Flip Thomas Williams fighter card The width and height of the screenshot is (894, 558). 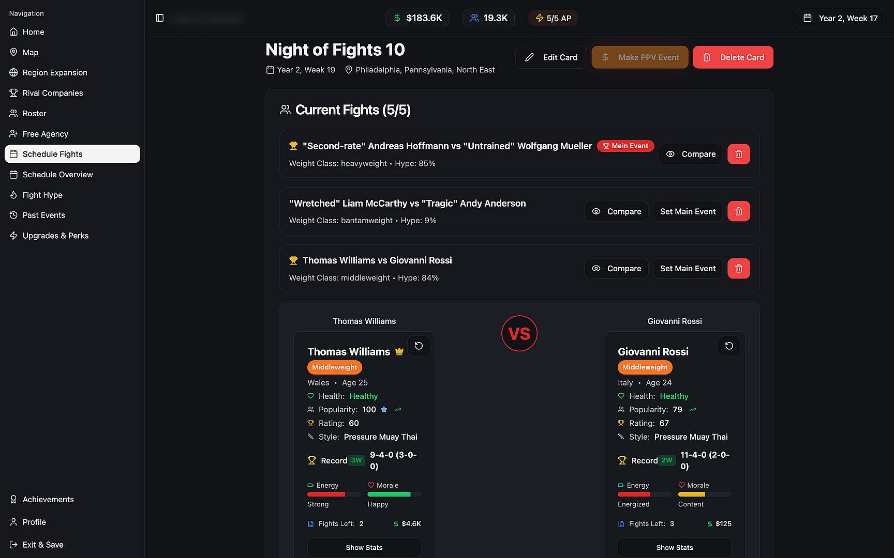[419, 346]
